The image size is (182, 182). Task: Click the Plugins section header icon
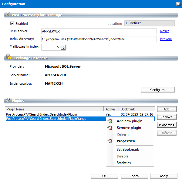coord(8,100)
